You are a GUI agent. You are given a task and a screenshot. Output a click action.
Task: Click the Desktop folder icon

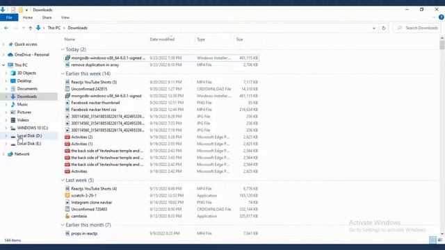[x=13, y=81]
